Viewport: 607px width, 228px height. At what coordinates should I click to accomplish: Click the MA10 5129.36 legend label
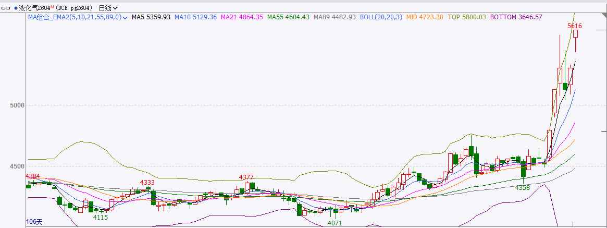pyautogui.click(x=195, y=17)
